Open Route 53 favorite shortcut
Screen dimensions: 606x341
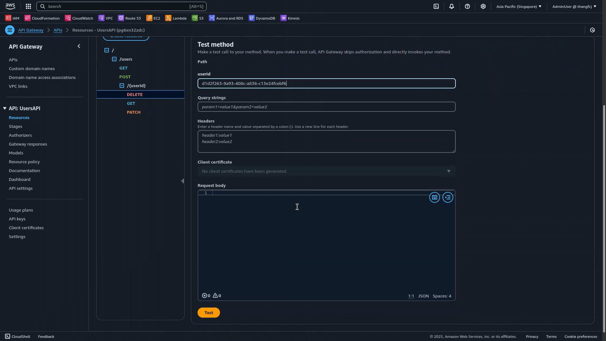coord(129,18)
